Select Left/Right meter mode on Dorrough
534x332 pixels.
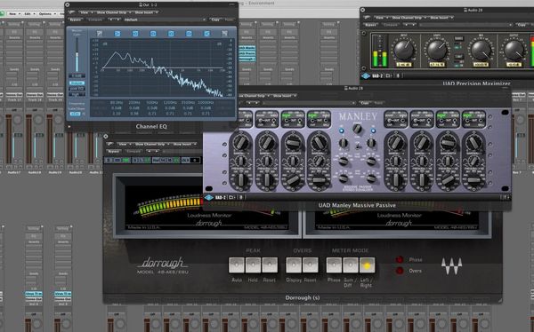[367, 265]
